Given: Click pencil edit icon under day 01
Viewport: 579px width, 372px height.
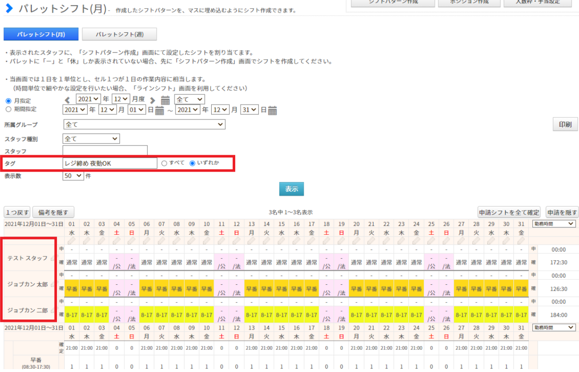Looking at the screenshot, I should click(x=72, y=240).
